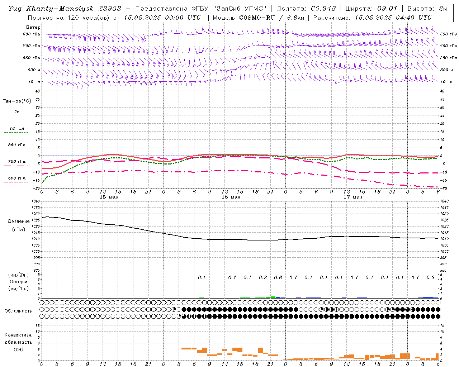Click the (гПа) unit label under Давление

pos(19,229)
